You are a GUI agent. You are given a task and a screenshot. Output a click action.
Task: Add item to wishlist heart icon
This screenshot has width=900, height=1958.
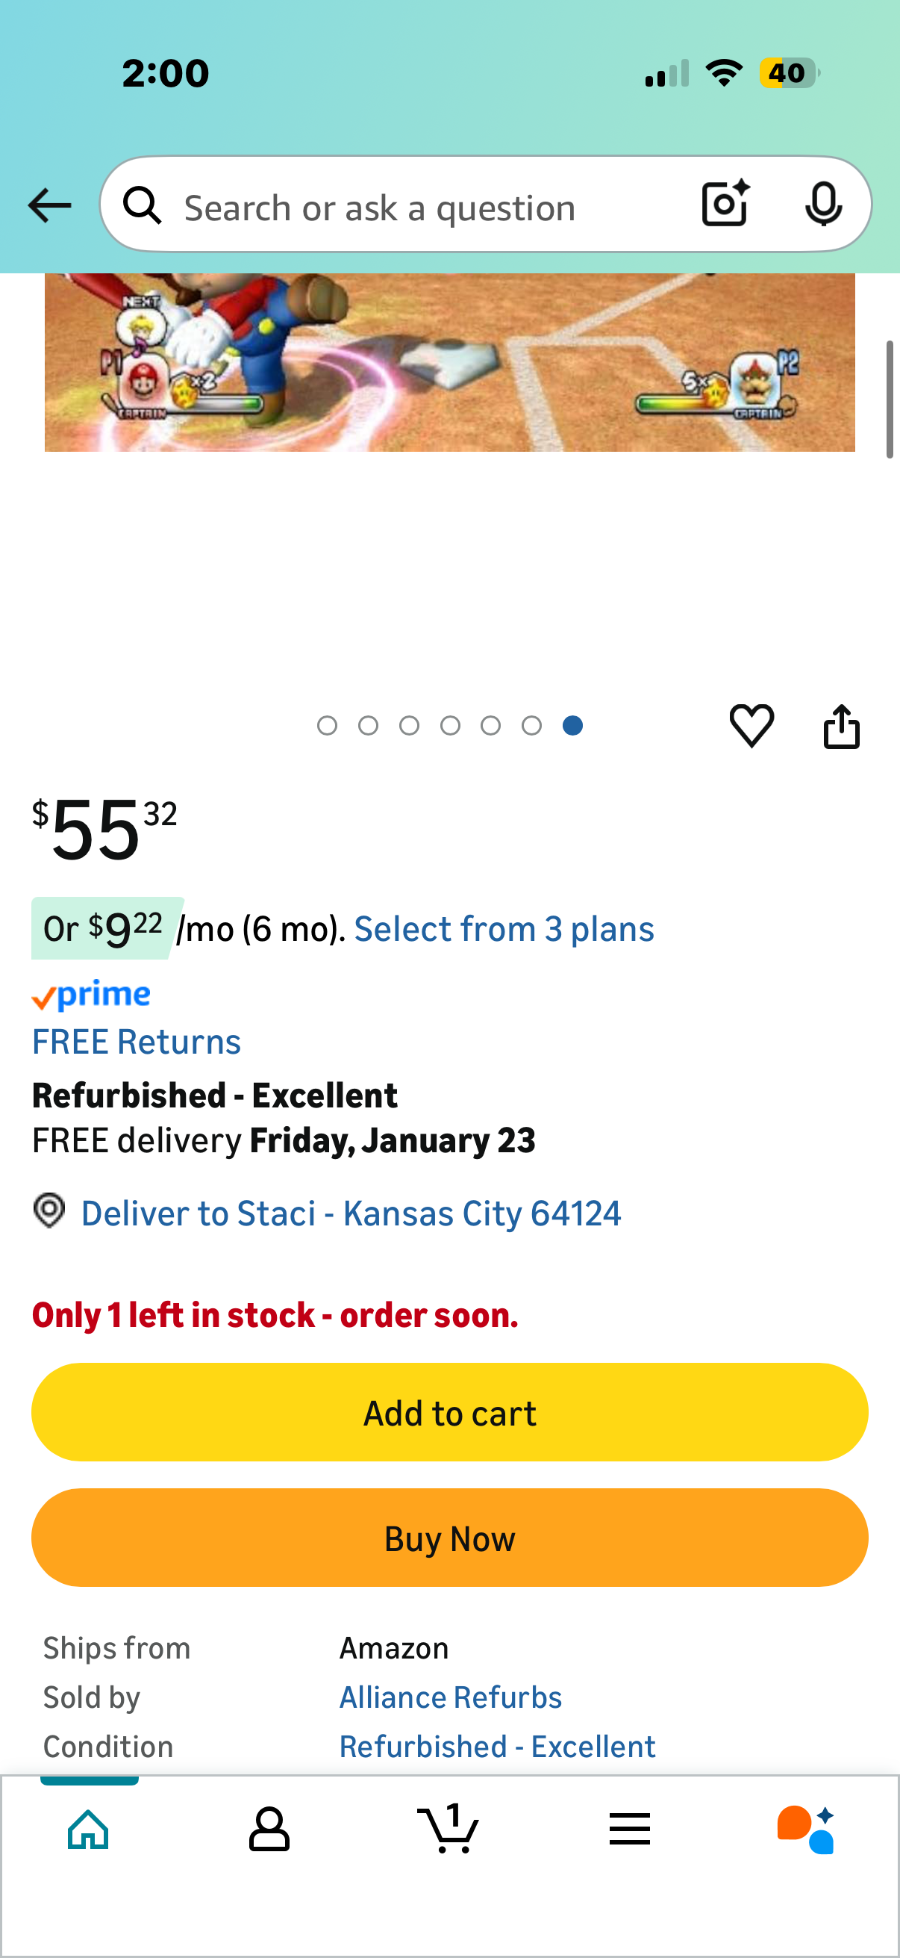(x=751, y=725)
